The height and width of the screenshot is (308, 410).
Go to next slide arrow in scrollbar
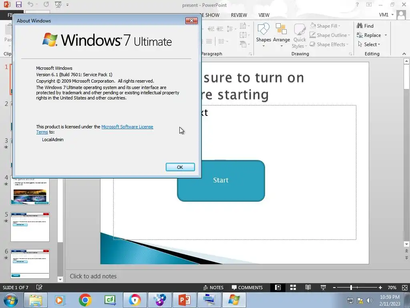(x=406, y=258)
